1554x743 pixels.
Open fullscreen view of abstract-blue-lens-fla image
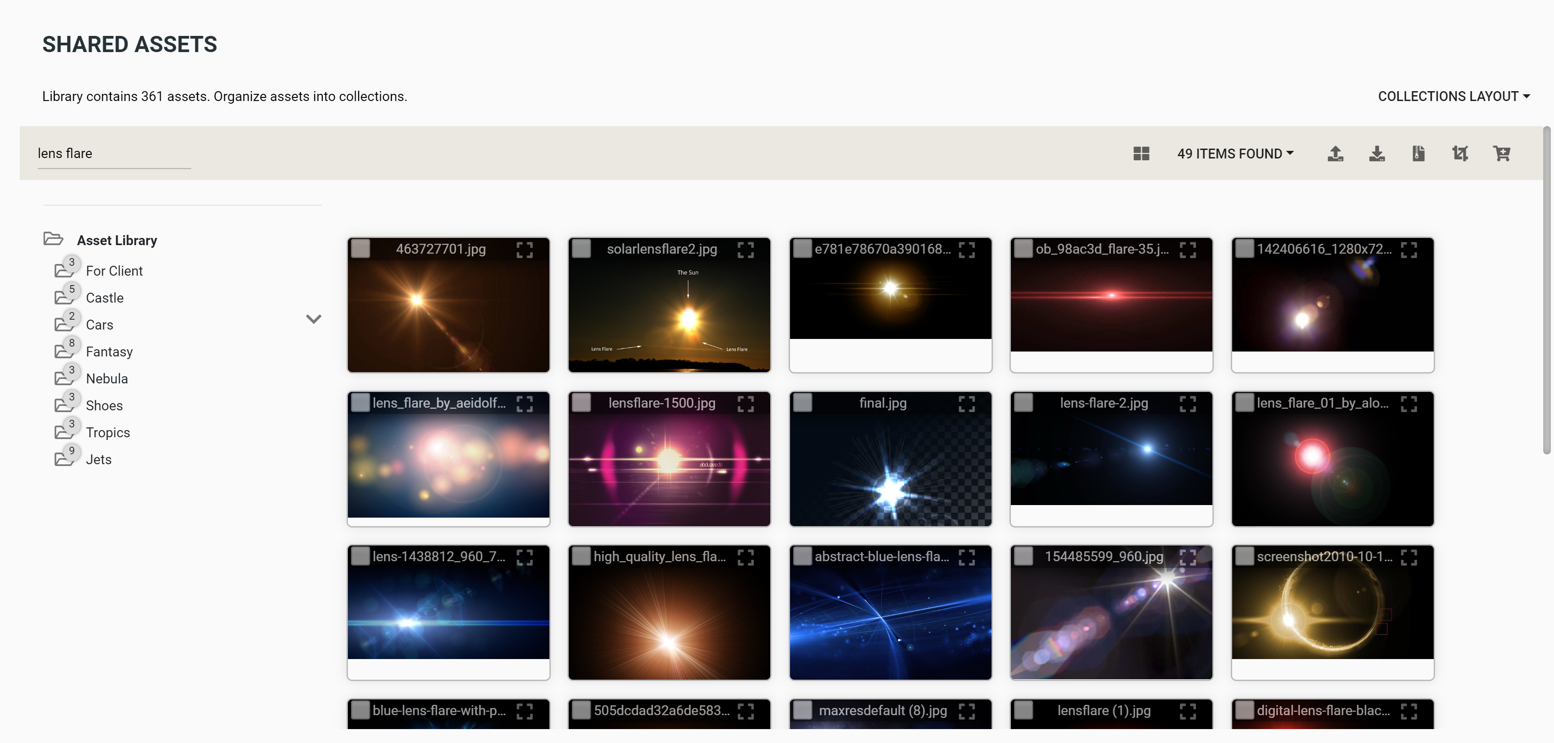(x=966, y=557)
